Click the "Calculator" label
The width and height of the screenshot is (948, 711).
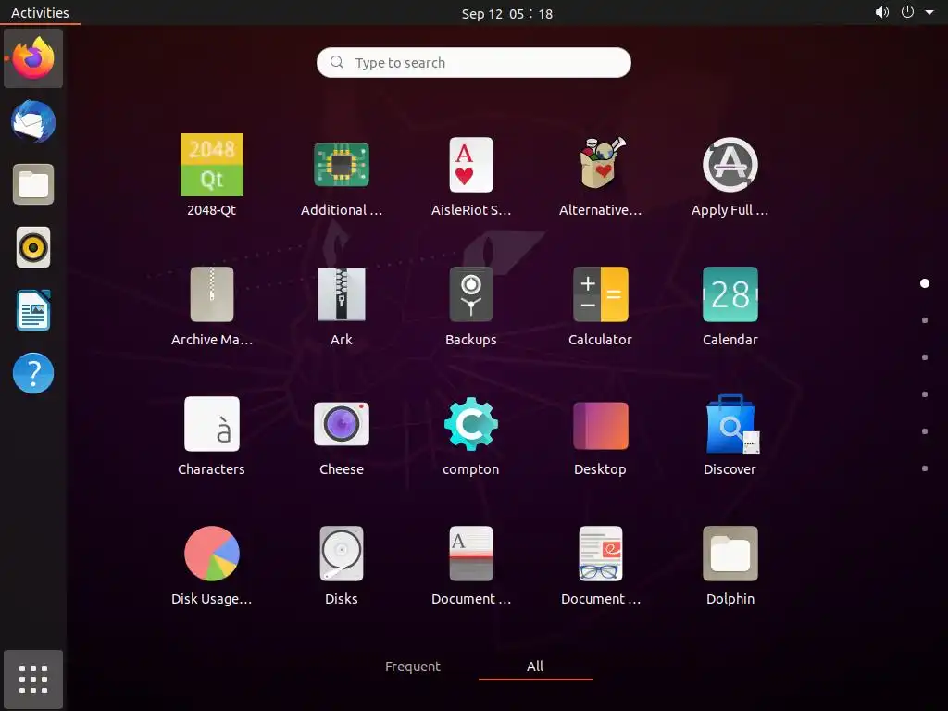point(600,339)
